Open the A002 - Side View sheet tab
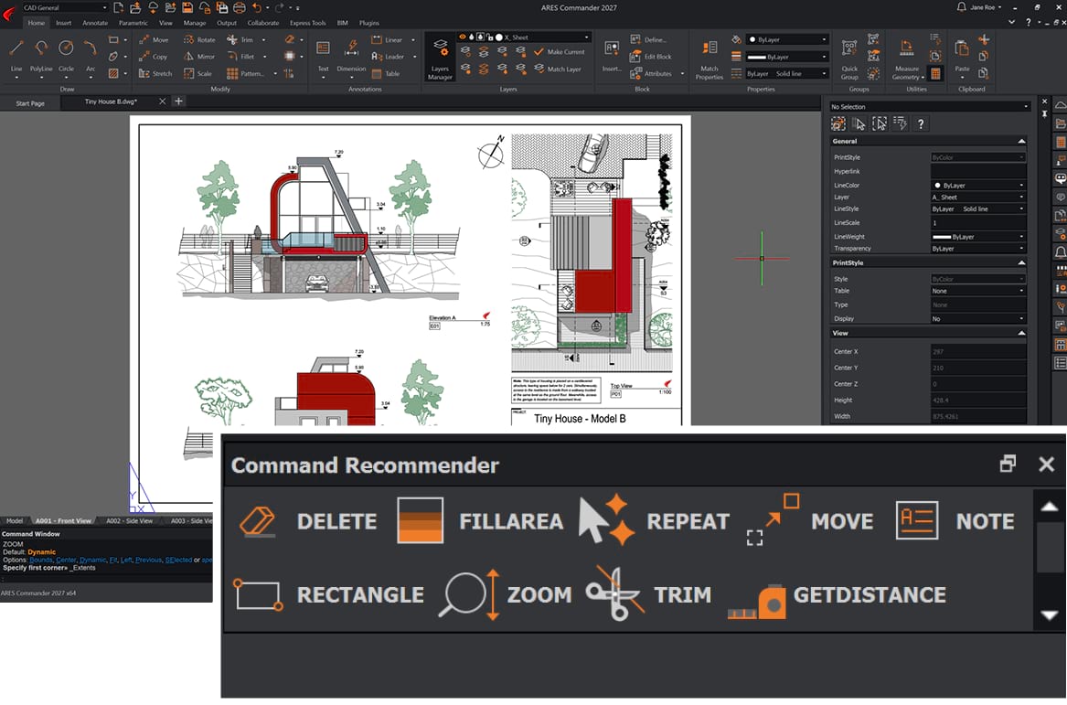Screen dimensions: 1067x705 pyautogui.click(x=129, y=521)
